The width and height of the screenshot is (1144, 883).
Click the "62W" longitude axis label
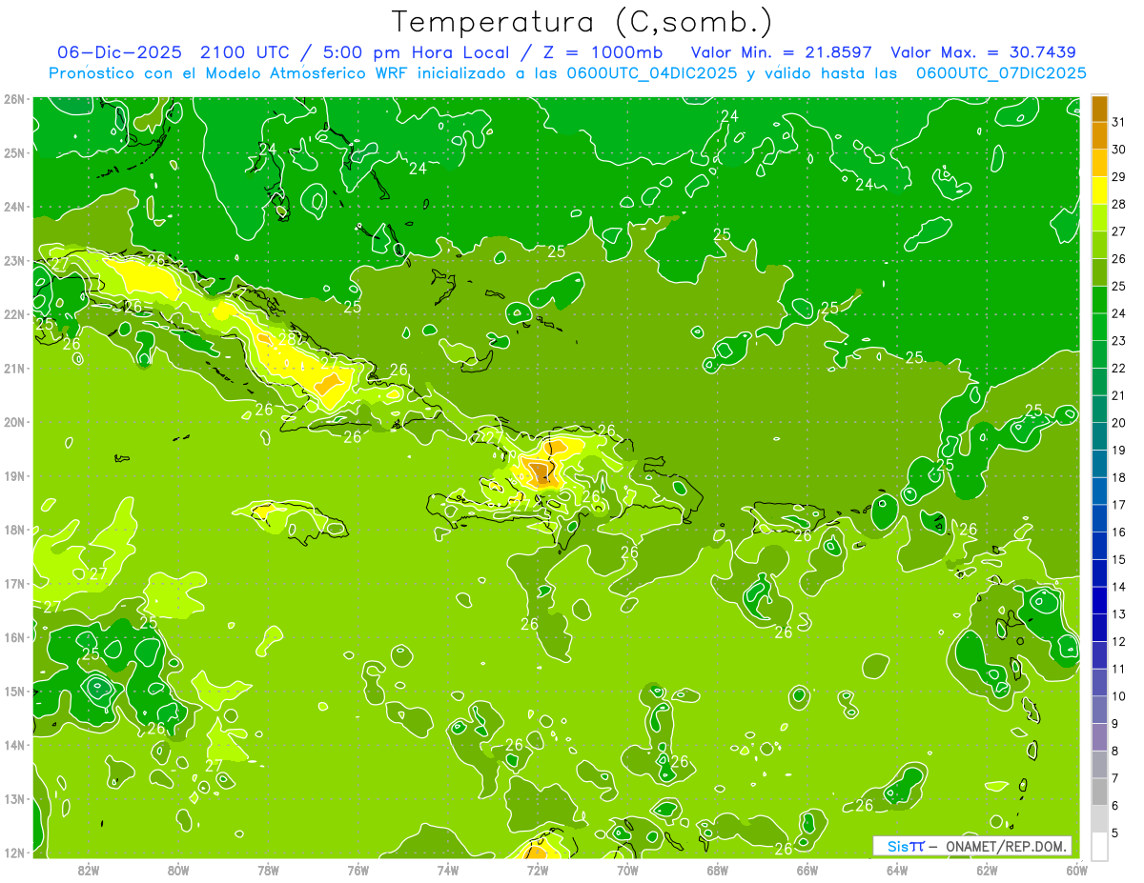coord(987,870)
